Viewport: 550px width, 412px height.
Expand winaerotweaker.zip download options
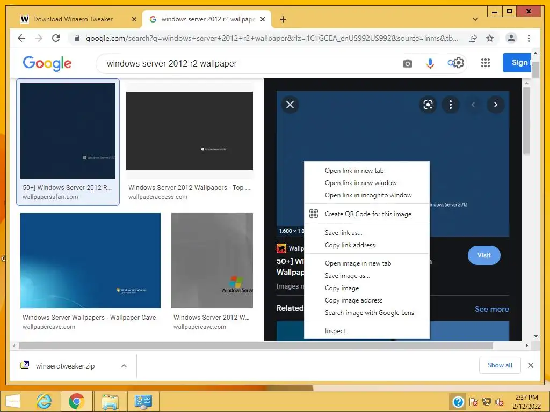point(124,366)
